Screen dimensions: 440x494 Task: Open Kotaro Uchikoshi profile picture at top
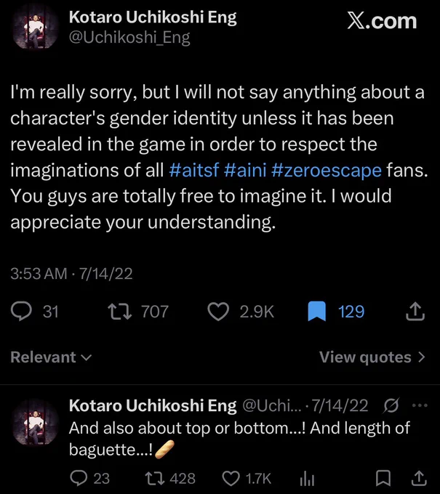pos(36,29)
